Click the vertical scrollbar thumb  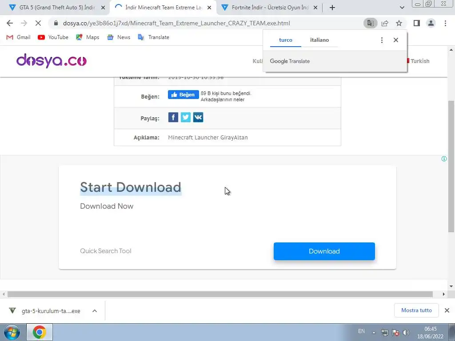point(451,166)
